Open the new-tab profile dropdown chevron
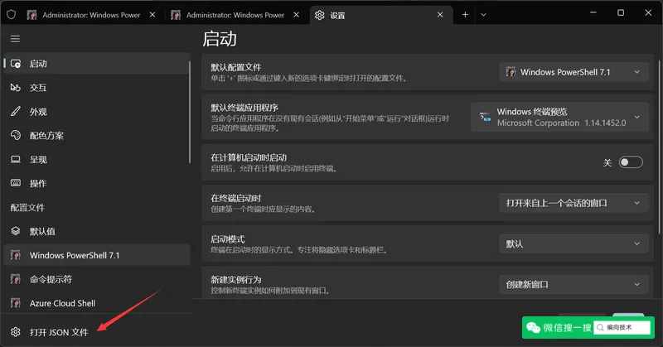Viewport: 663px width, 347px height. point(483,15)
